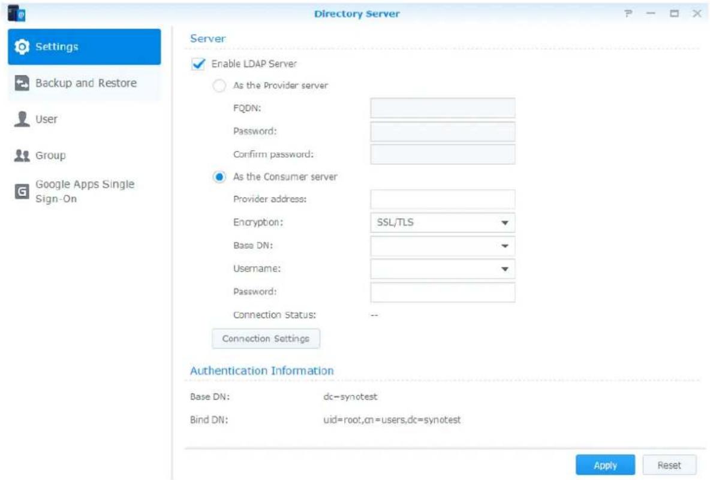Open the Encryption SSL/TLS dropdown
Image resolution: width=710 pixels, height=480 pixels.
[x=443, y=222]
